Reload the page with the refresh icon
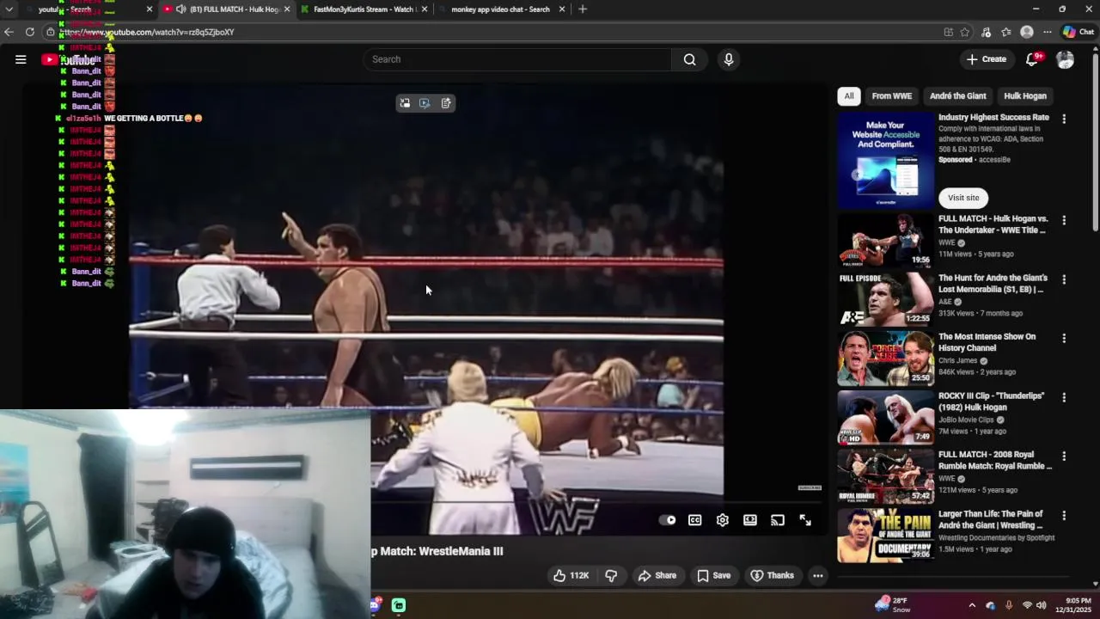1100x619 pixels. tap(30, 32)
